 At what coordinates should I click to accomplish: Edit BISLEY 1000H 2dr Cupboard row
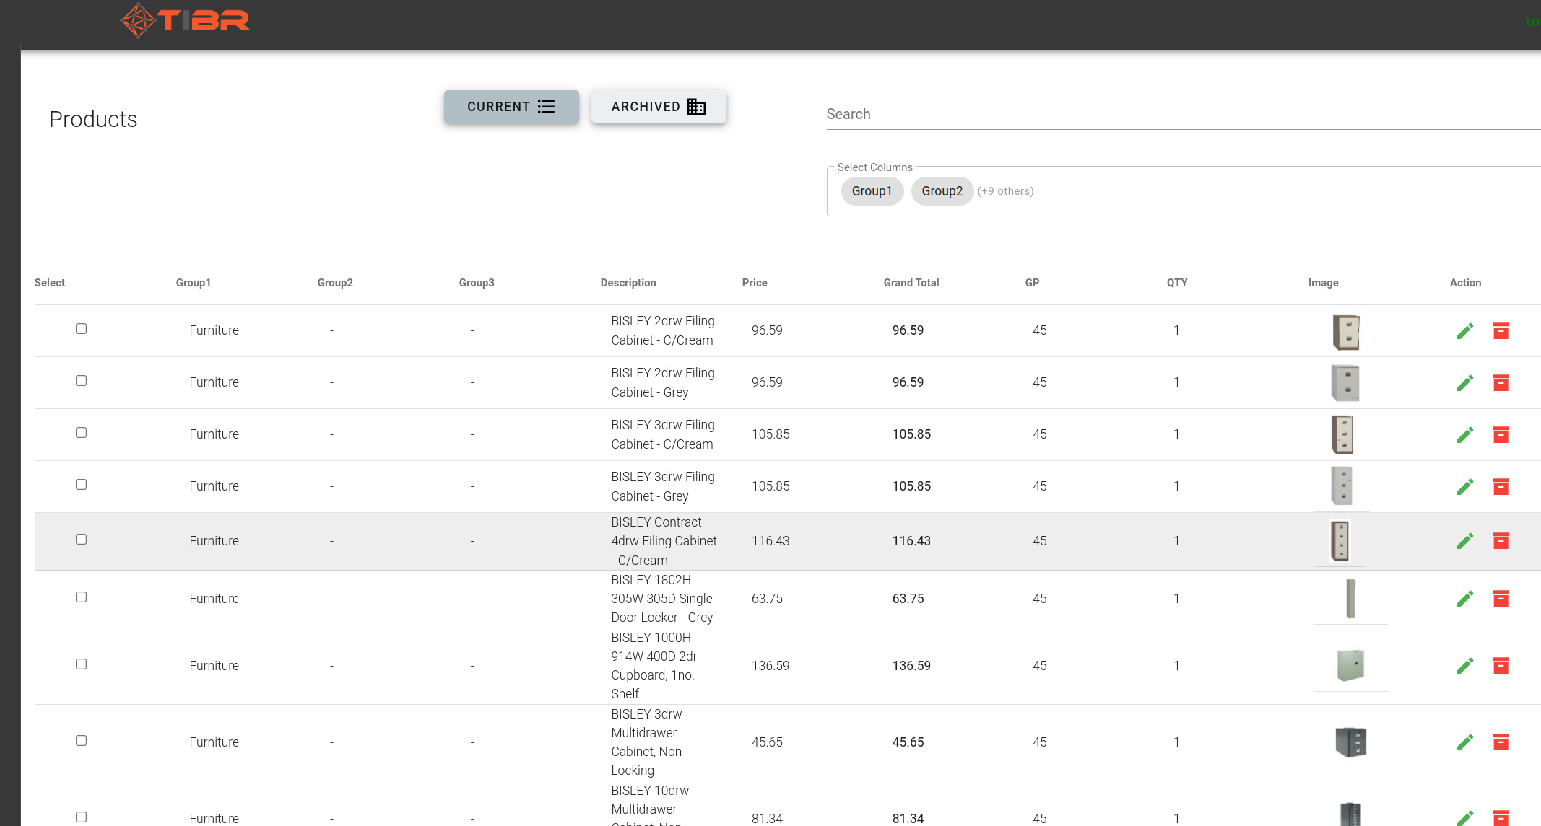tap(1465, 666)
